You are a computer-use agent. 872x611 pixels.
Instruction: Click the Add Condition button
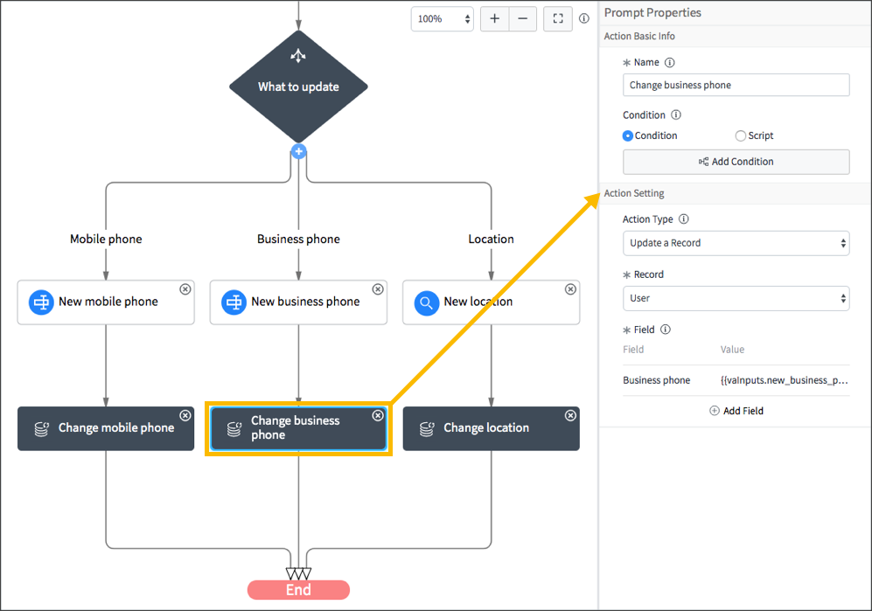736,162
